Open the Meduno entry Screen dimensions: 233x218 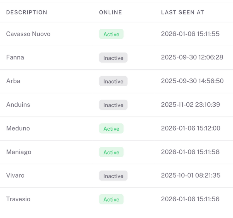coord(18,128)
